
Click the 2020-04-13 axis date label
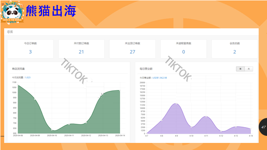coord(103,135)
